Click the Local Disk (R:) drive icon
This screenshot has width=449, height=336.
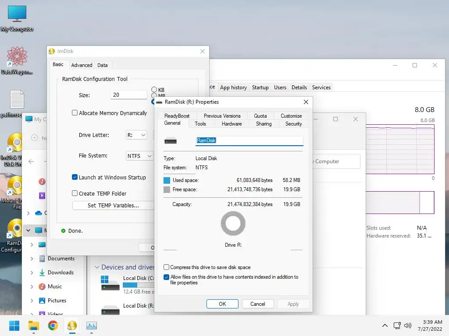coord(110,310)
